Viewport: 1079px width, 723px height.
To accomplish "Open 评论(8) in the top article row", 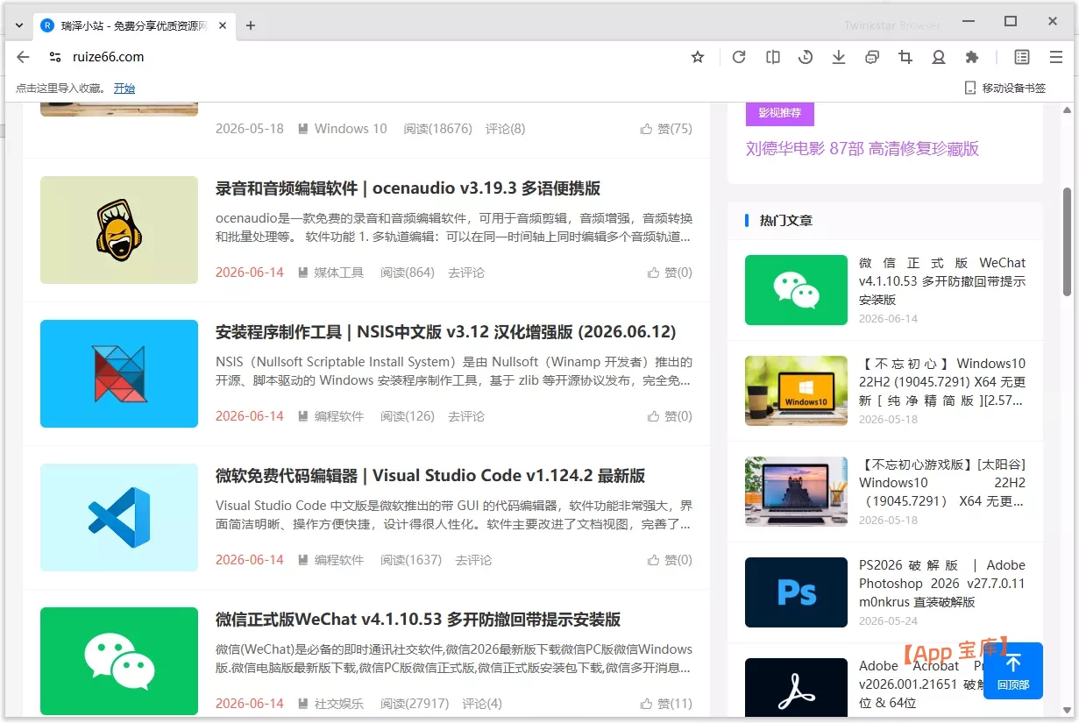I will pos(506,129).
